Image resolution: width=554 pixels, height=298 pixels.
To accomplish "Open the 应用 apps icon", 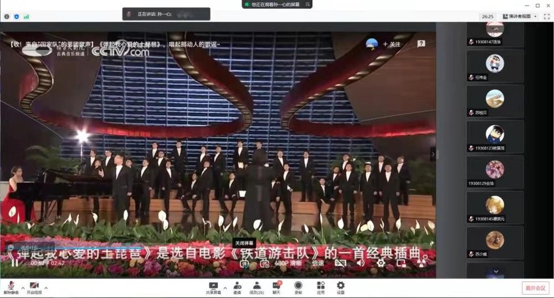I will (x=321, y=285).
